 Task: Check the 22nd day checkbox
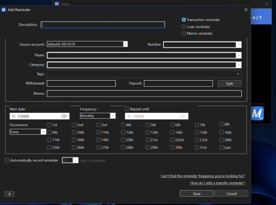pyautogui.click(x=172, y=140)
